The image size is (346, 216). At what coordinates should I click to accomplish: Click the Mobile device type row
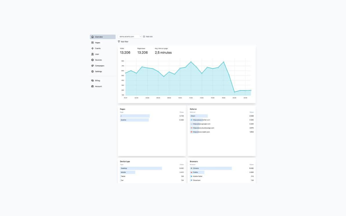(152, 172)
